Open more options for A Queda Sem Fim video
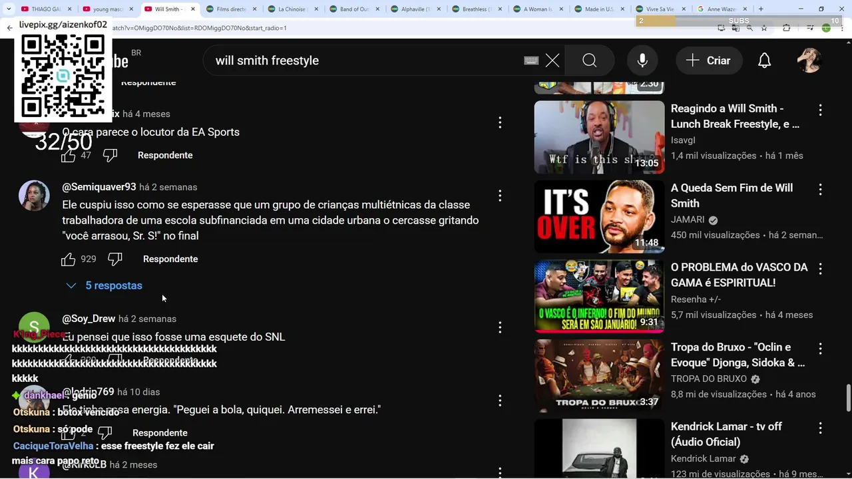Screen dimensions: 852x479 click(820, 190)
